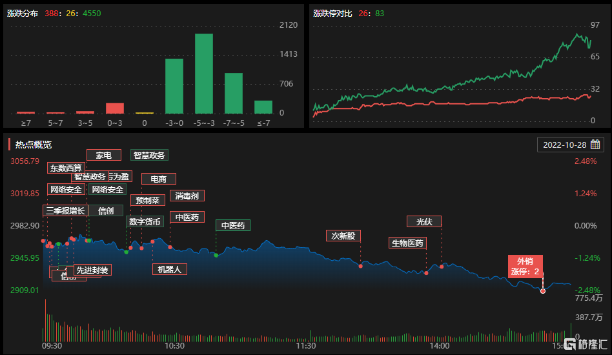Click the red 网络安全 hotspot label
612x355 pixels.
coord(66,190)
